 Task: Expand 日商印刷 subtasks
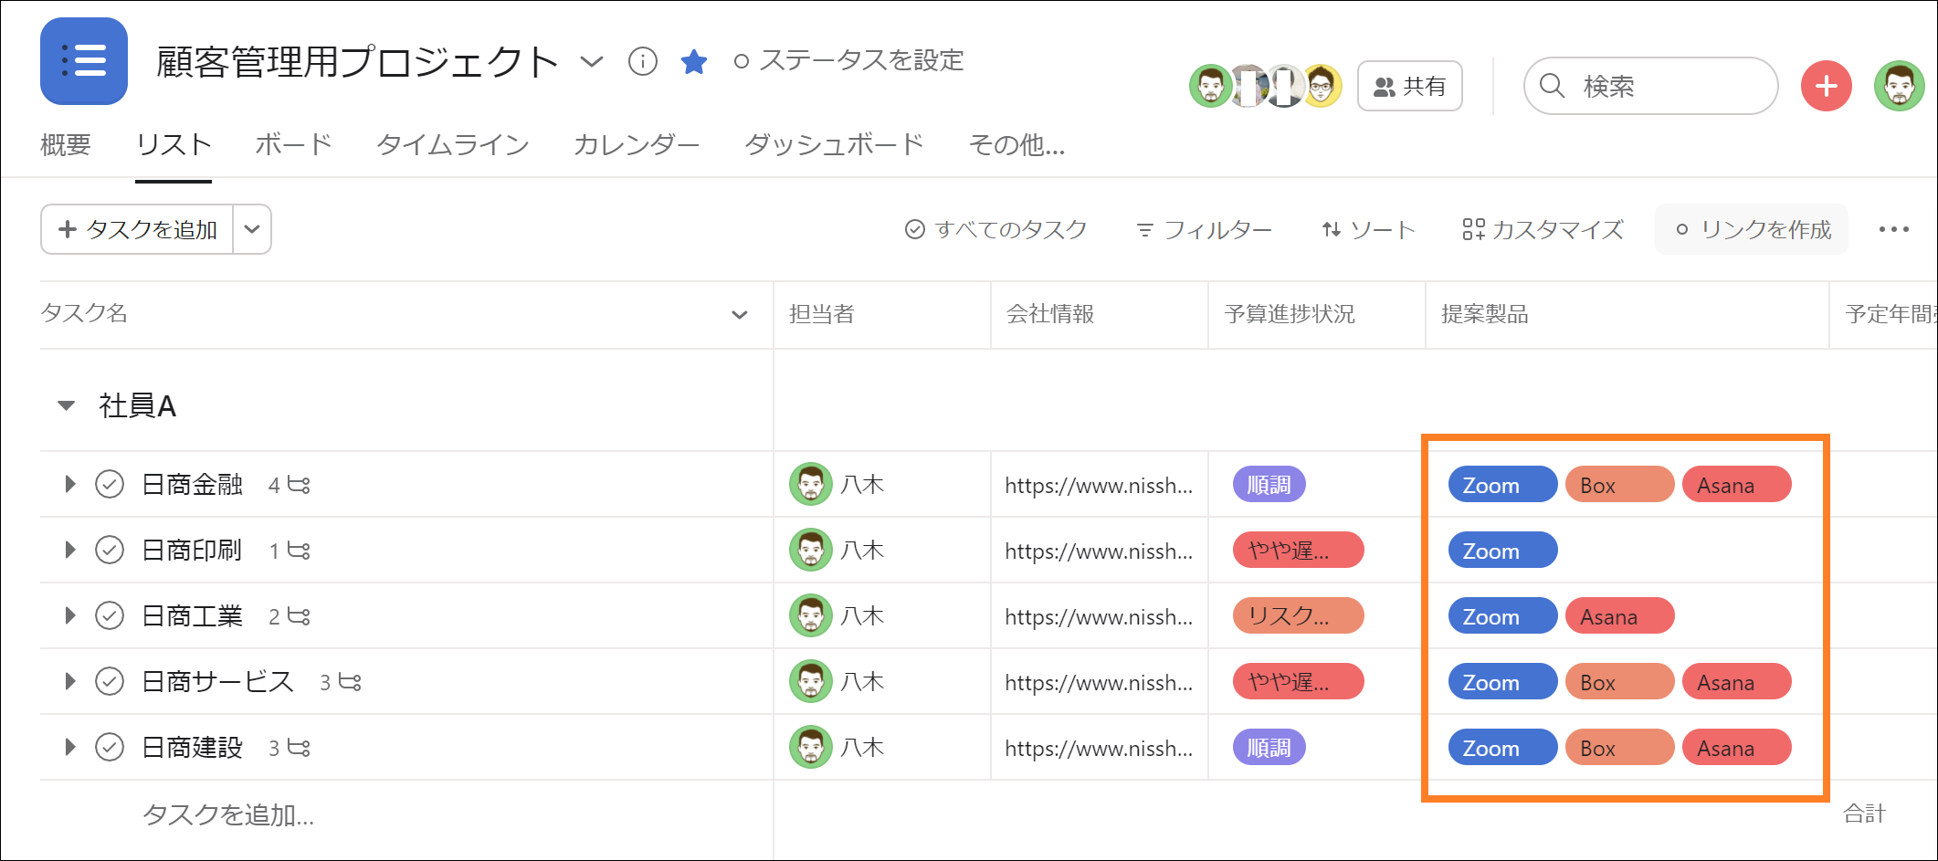69,550
